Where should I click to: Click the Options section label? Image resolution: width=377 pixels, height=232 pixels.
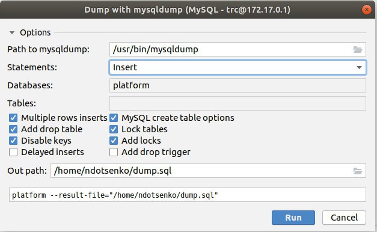click(x=35, y=32)
